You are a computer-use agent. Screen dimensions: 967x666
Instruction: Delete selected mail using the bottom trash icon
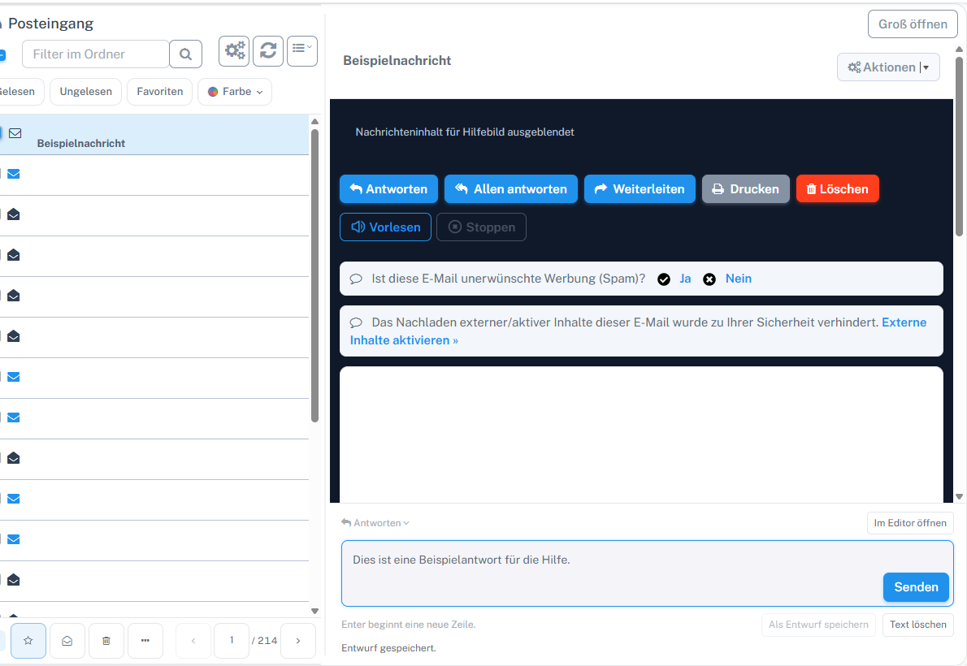coord(106,641)
